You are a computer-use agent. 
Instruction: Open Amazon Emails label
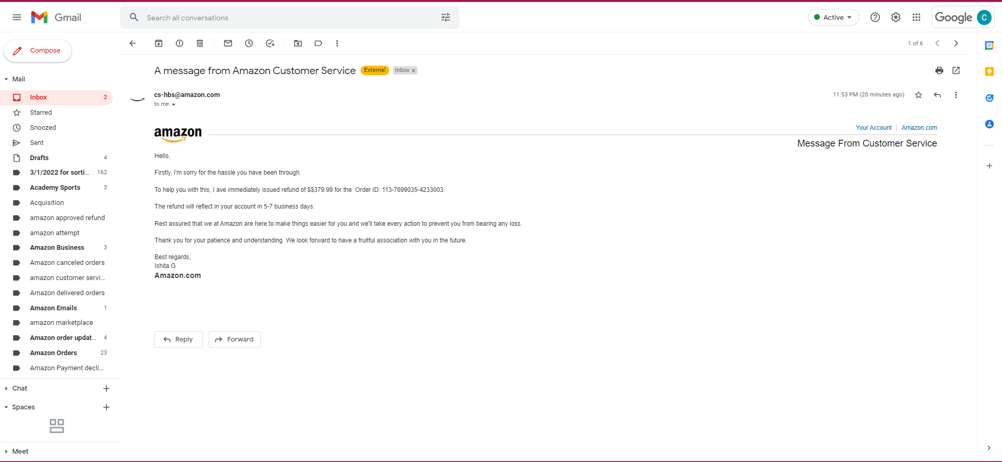pyautogui.click(x=56, y=308)
